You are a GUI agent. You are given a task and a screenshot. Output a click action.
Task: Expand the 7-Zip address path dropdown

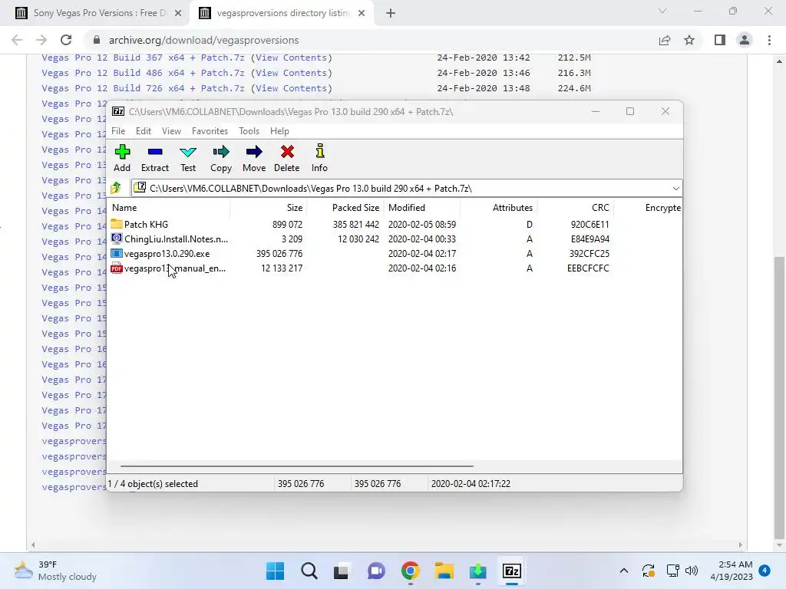point(675,189)
